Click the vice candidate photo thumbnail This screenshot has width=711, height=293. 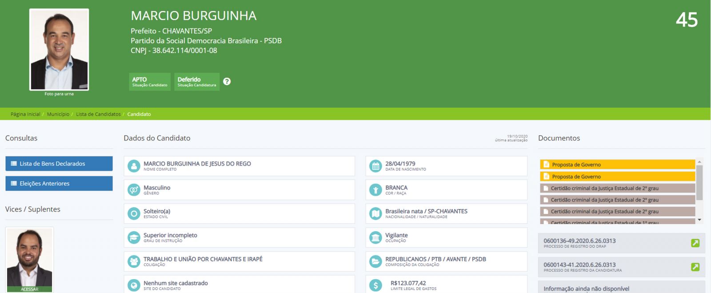click(x=30, y=257)
